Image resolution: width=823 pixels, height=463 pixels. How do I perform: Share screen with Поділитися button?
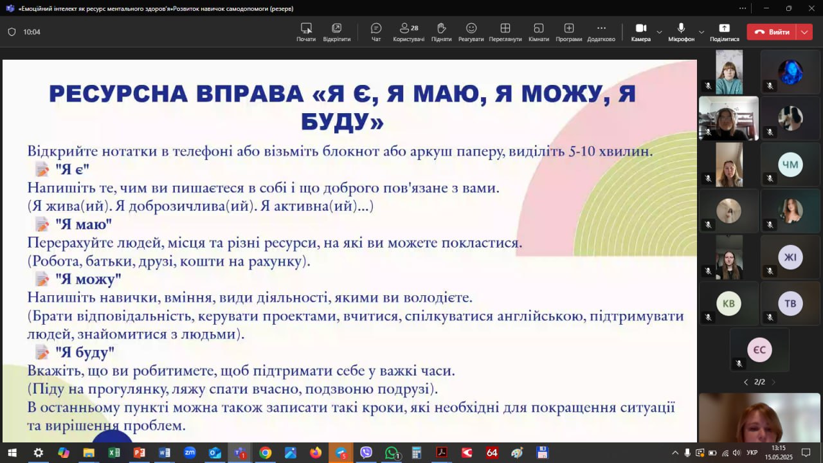pos(724,32)
